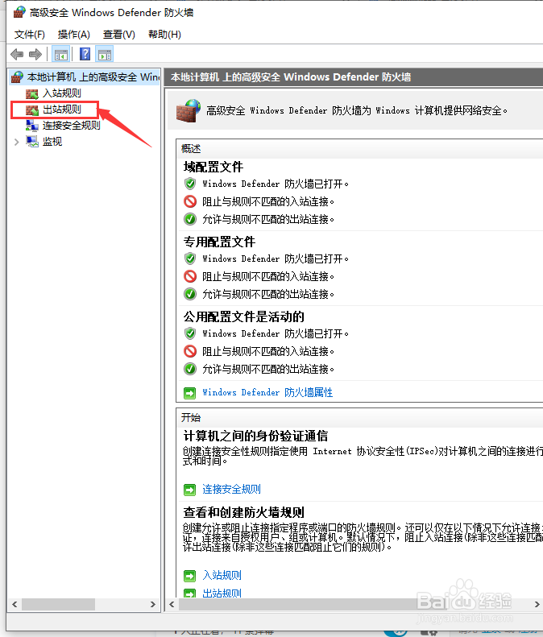This screenshot has width=543, height=637.
Task: Open the 帮助(H) menu
Action: click(x=164, y=35)
